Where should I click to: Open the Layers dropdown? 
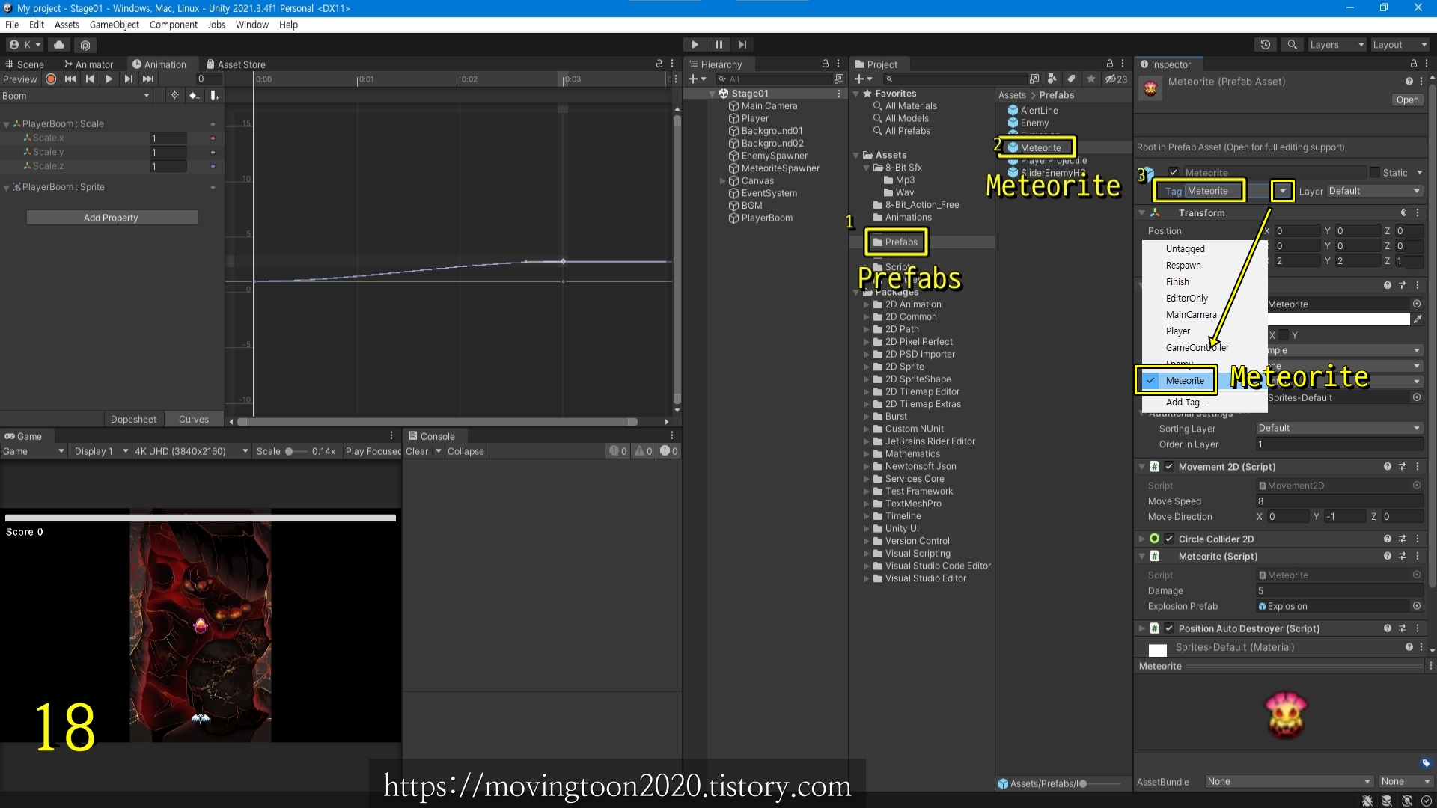[x=1337, y=45]
